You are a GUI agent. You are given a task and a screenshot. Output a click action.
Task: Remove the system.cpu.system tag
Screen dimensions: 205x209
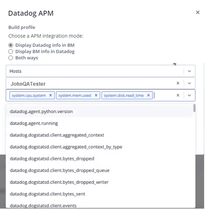[x=50, y=95]
